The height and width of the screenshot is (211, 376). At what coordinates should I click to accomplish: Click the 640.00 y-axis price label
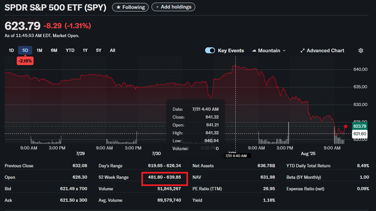pyautogui.click(x=360, y=70)
